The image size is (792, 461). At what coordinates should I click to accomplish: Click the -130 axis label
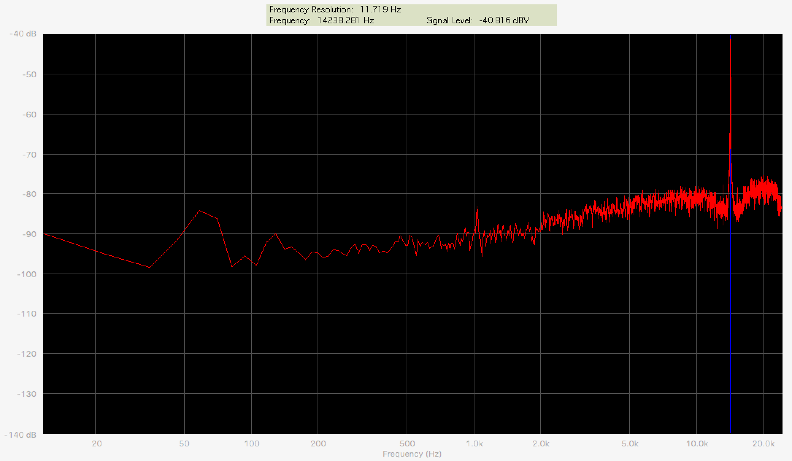26,394
